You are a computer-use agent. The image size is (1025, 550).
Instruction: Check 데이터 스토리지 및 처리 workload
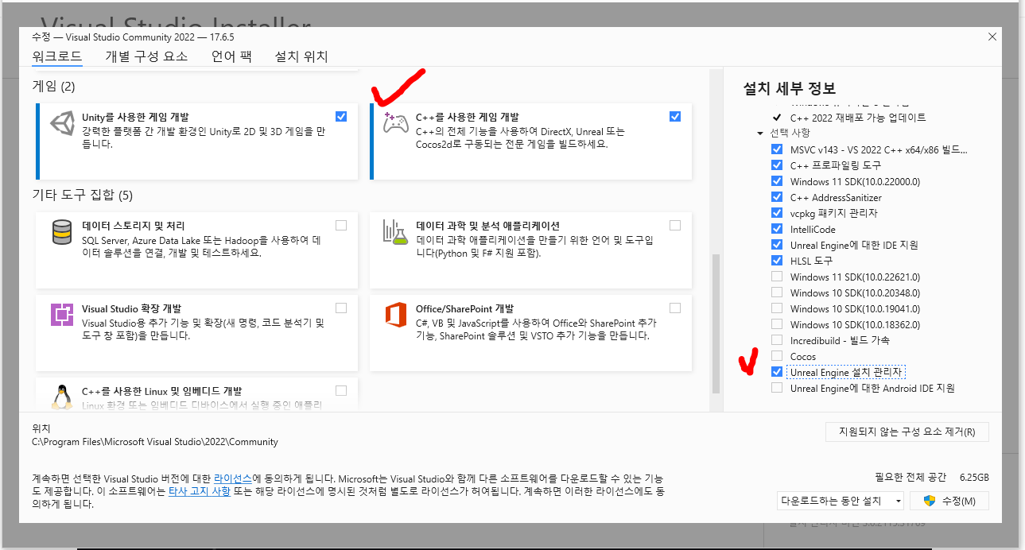341,225
